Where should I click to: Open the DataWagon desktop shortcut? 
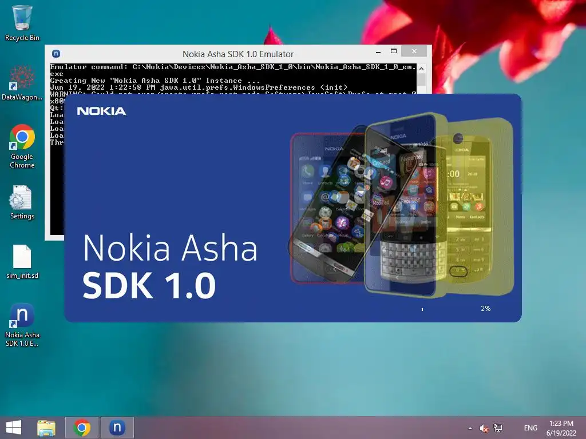[x=22, y=82]
